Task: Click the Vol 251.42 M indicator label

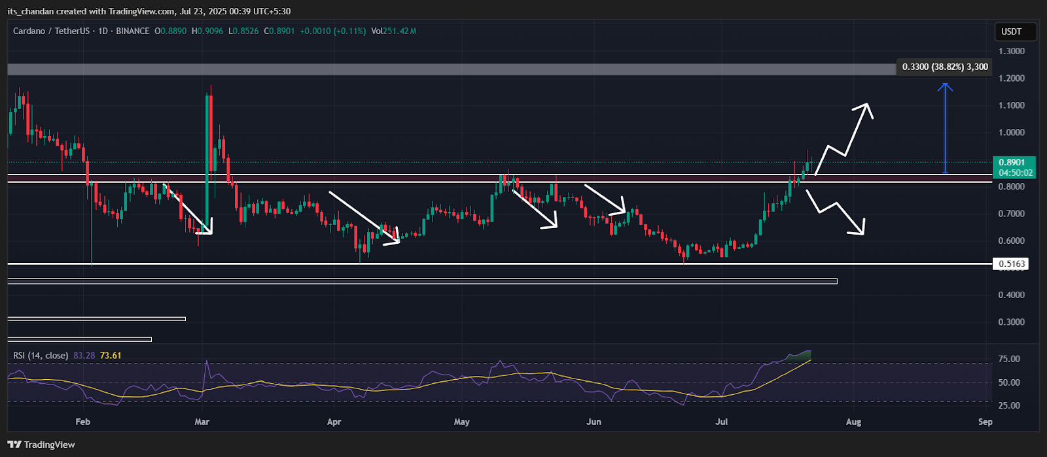Action: click(394, 31)
